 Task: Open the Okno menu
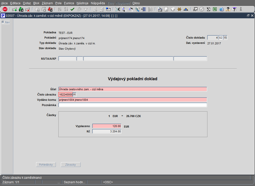tap(136, 3)
